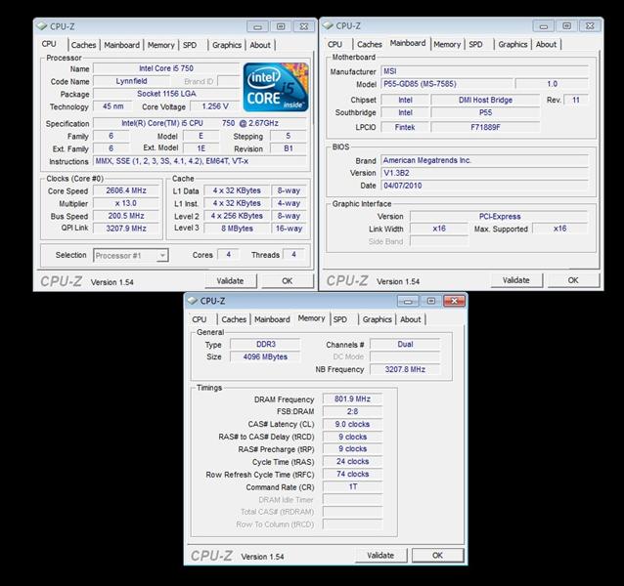Switch to Caches tab in the Processor window
Screen dimensions: 624x586
[84, 45]
